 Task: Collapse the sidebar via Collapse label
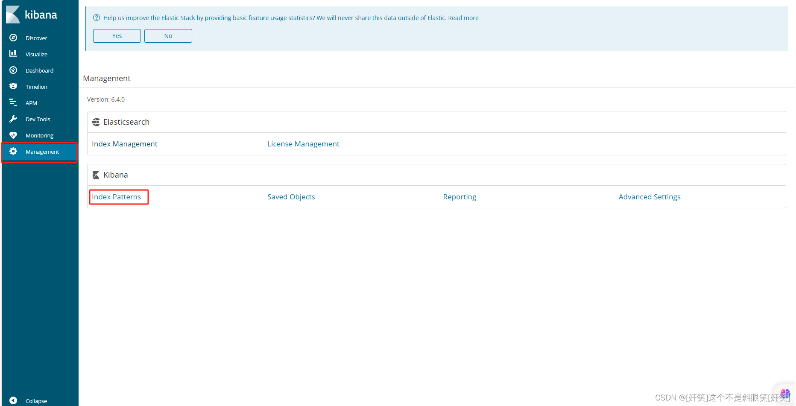(36, 401)
